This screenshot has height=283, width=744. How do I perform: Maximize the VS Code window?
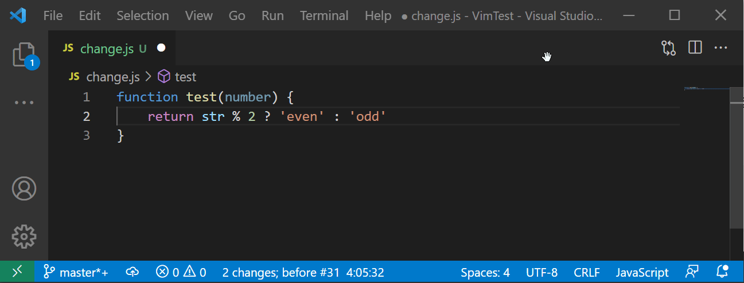tap(675, 15)
